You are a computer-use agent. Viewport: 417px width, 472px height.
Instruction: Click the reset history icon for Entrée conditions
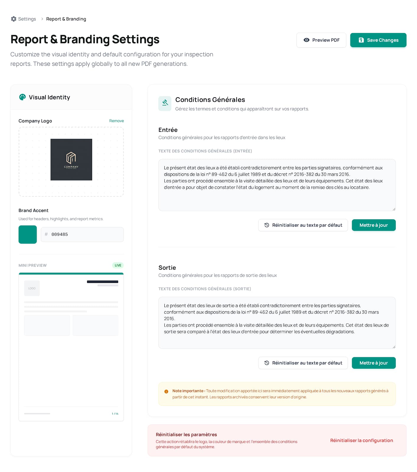tap(266, 225)
